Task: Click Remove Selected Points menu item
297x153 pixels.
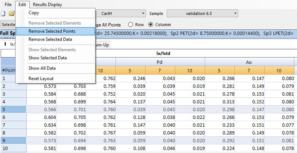Action: click(52, 31)
